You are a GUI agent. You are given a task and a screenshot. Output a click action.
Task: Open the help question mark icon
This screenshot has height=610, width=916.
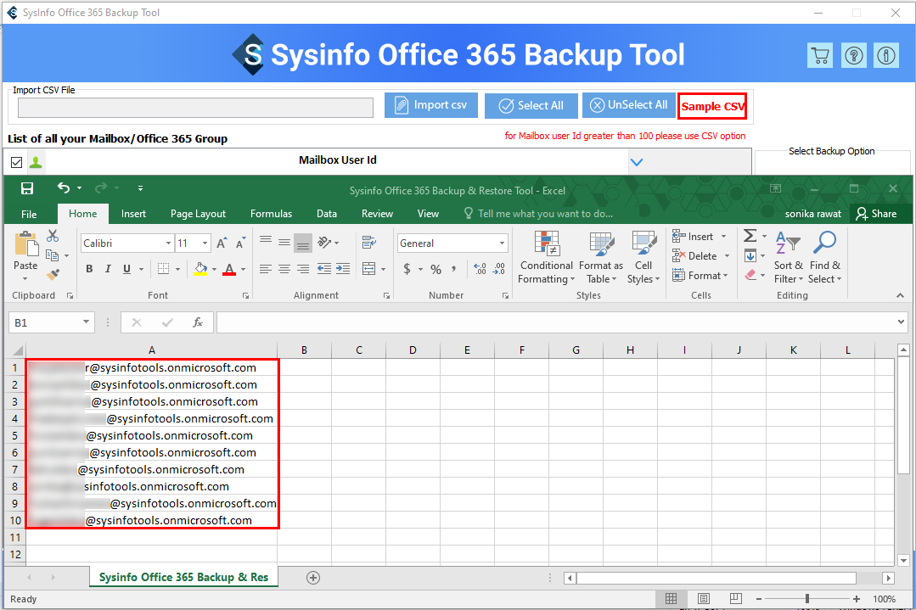pyautogui.click(x=852, y=55)
